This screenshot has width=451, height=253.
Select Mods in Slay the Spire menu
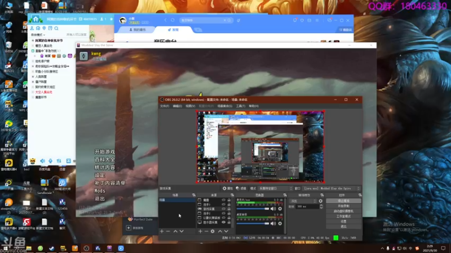click(x=100, y=191)
